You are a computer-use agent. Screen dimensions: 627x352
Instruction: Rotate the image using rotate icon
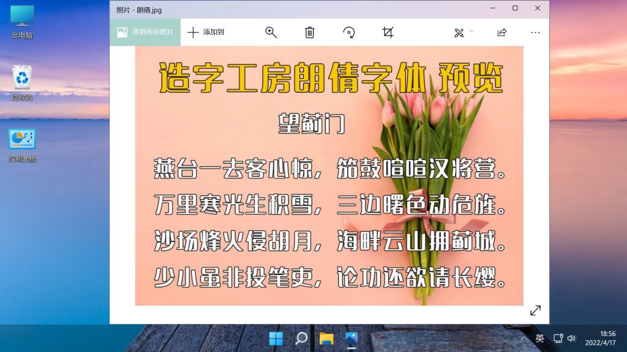(x=349, y=32)
